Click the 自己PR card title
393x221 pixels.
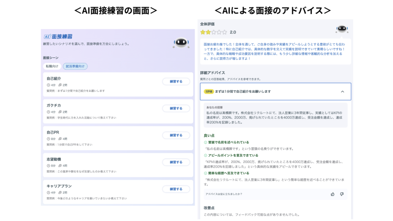point(53,132)
